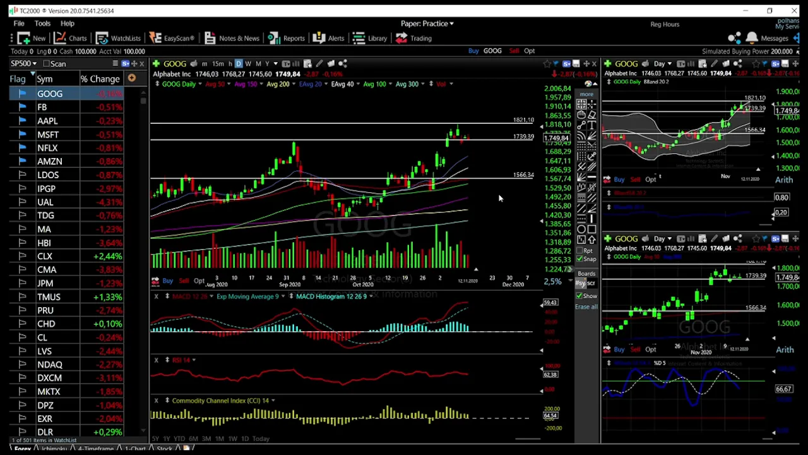Click the green plus icon on main GOOG chart
The image size is (808, 455).
pyautogui.click(x=157, y=63)
